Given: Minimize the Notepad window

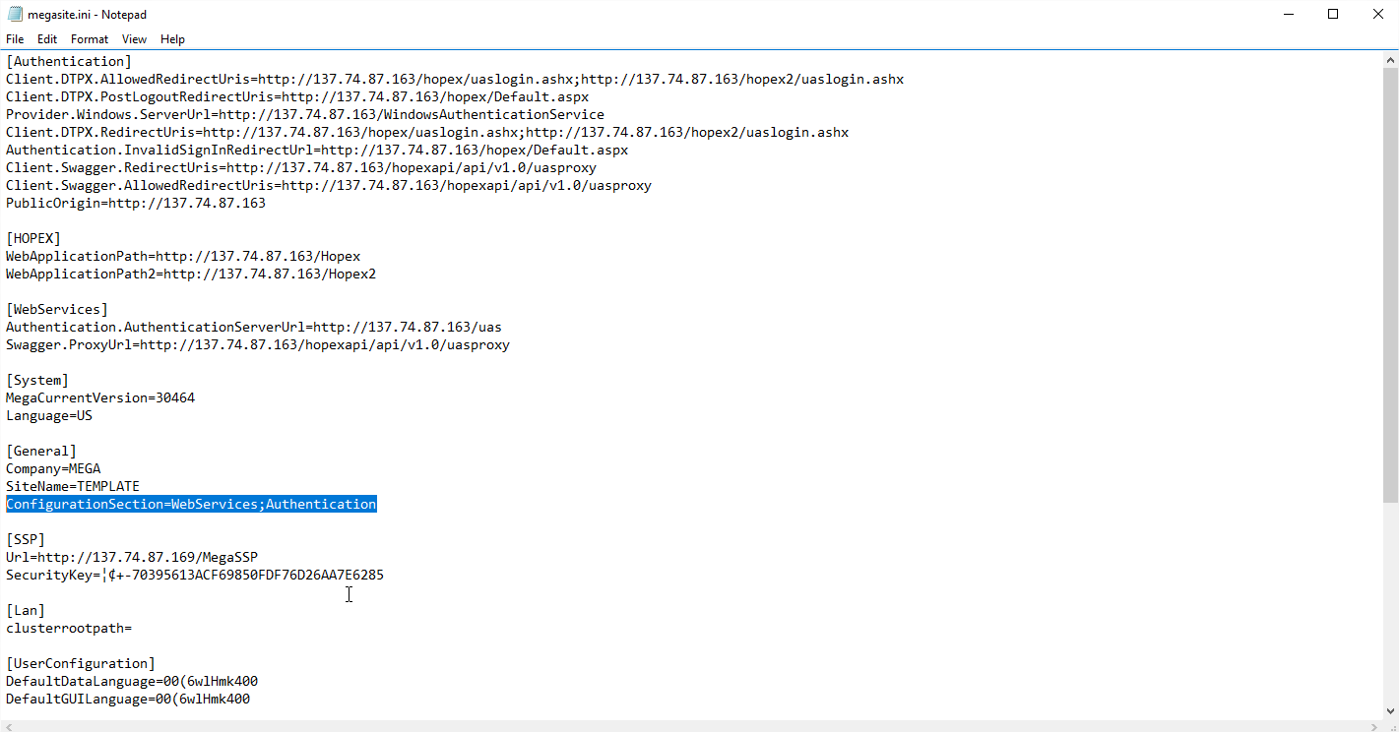Looking at the screenshot, I should click(1288, 14).
